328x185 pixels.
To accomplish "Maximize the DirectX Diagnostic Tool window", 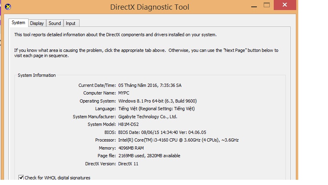I will (x=267, y=5).
